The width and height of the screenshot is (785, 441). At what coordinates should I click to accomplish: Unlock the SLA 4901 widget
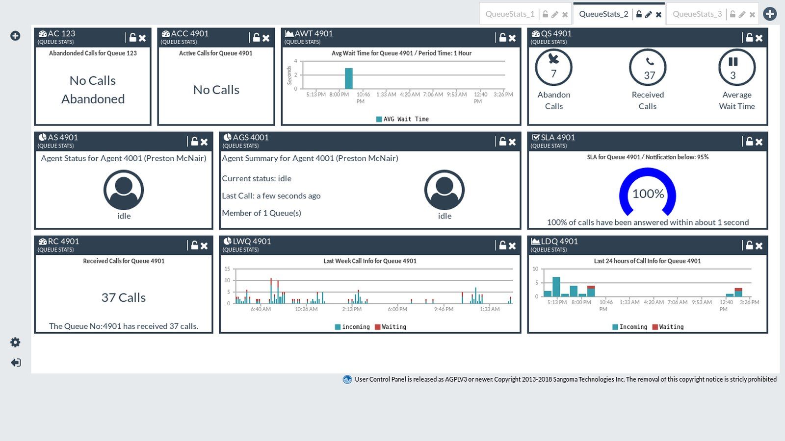point(749,141)
